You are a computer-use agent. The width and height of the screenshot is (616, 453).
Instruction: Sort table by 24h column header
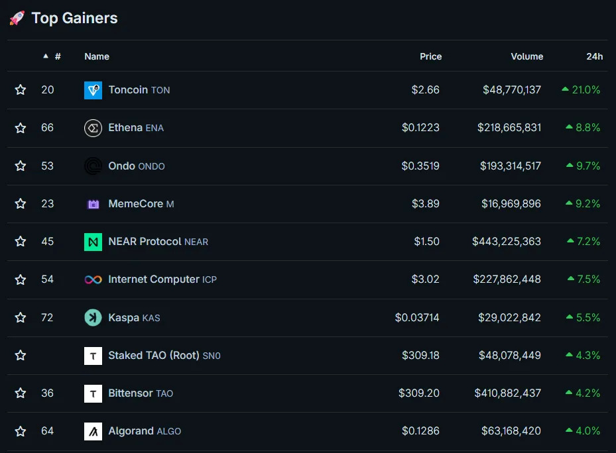tap(594, 56)
